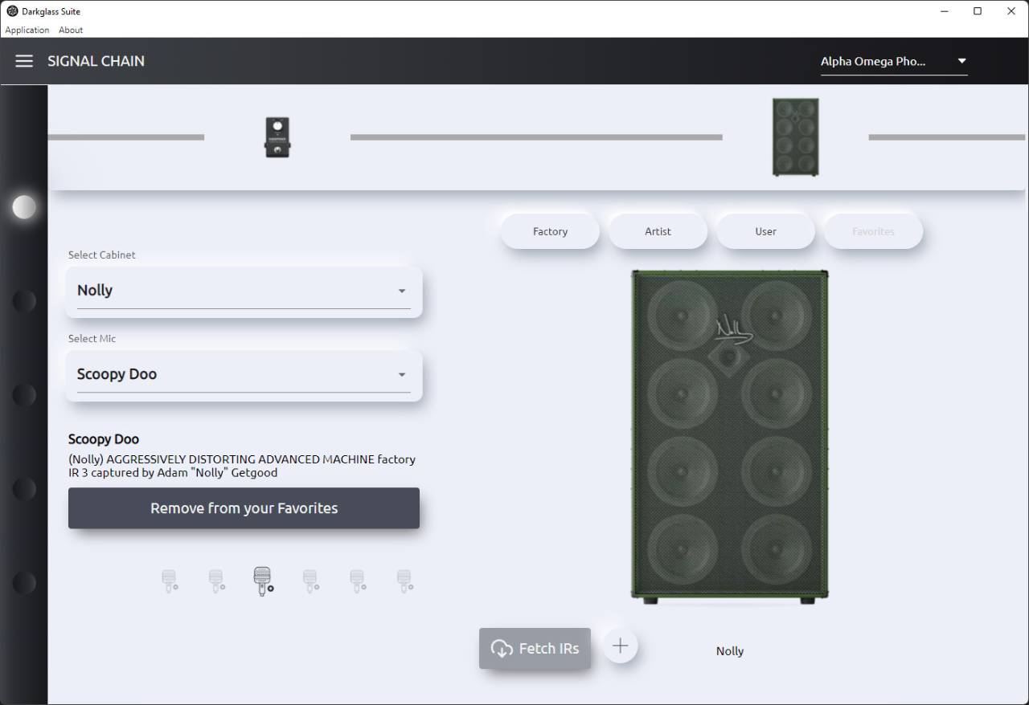Open the hamburger navigation menu
Viewport: 1029px width, 705px height.
pyautogui.click(x=24, y=61)
